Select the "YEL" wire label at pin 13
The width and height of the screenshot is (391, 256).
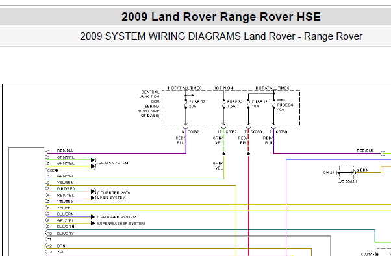tap(61, 252)
